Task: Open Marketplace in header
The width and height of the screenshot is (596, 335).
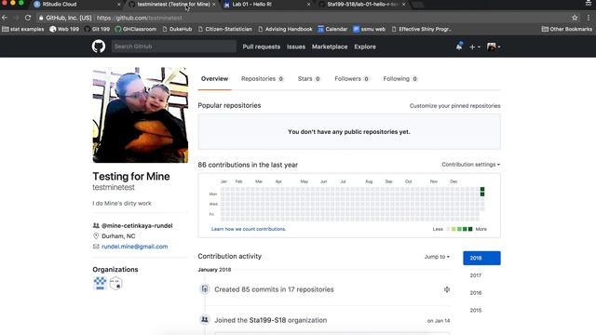Action: (330, 47)
